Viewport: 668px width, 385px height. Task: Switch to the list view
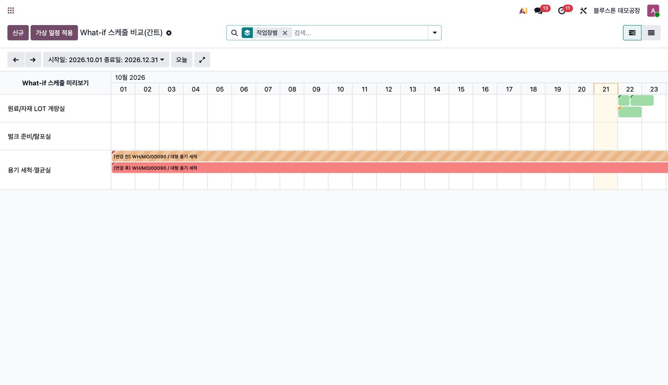tap(651, 33)
